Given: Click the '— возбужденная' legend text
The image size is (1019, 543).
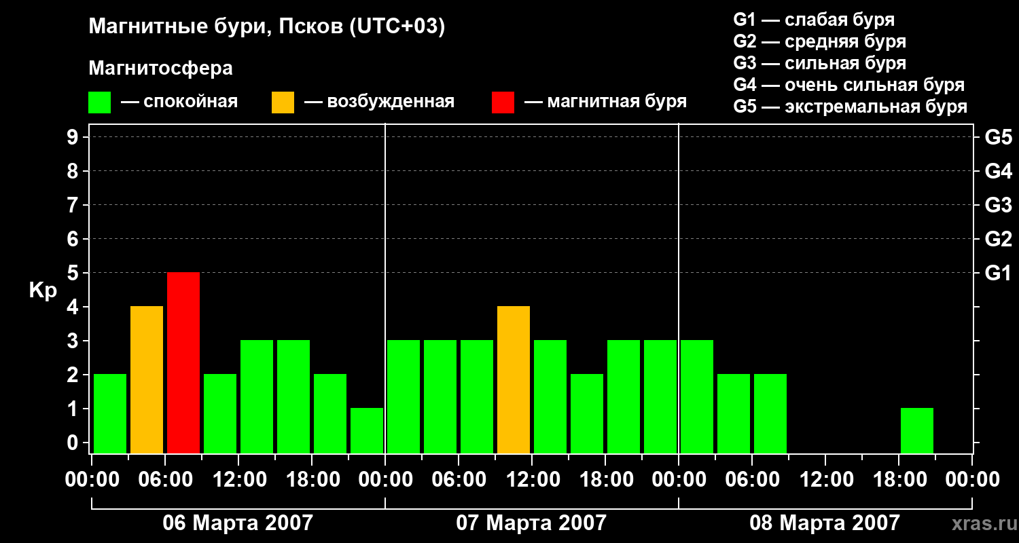Looking at the screenshot, I should pyautogui.click(x=379, y=102).
